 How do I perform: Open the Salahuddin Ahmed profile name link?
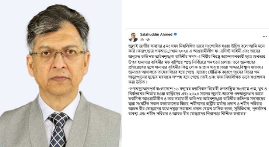point(156,34)
